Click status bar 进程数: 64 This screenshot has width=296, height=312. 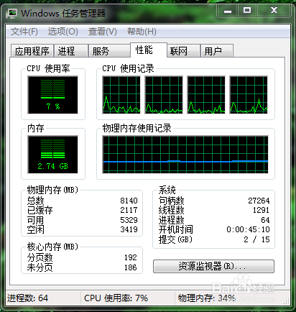(27, 298)
